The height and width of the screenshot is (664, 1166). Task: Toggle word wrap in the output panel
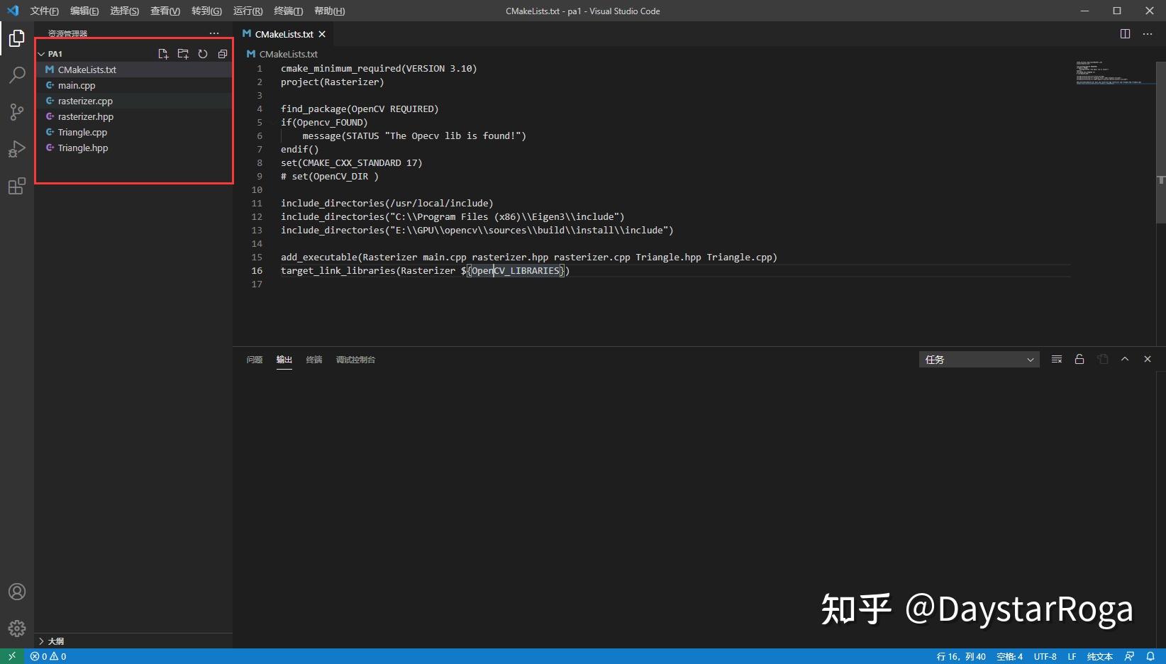click(x=1102, y=359)
